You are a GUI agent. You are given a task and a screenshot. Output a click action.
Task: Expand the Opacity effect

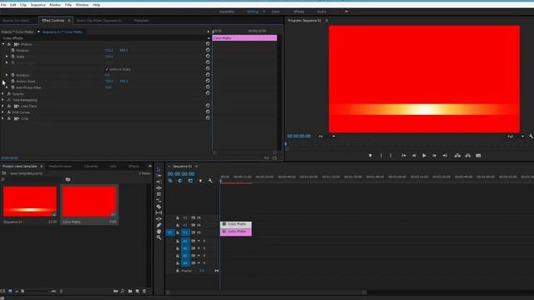(3, 93)
